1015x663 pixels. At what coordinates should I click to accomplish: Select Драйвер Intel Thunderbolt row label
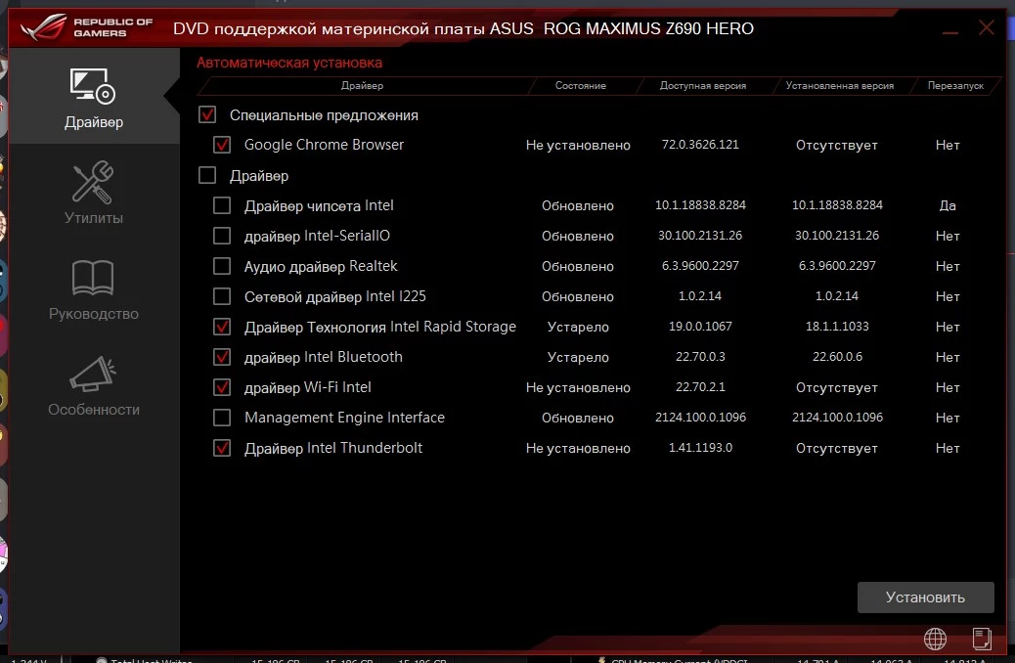tap(332, 448)
